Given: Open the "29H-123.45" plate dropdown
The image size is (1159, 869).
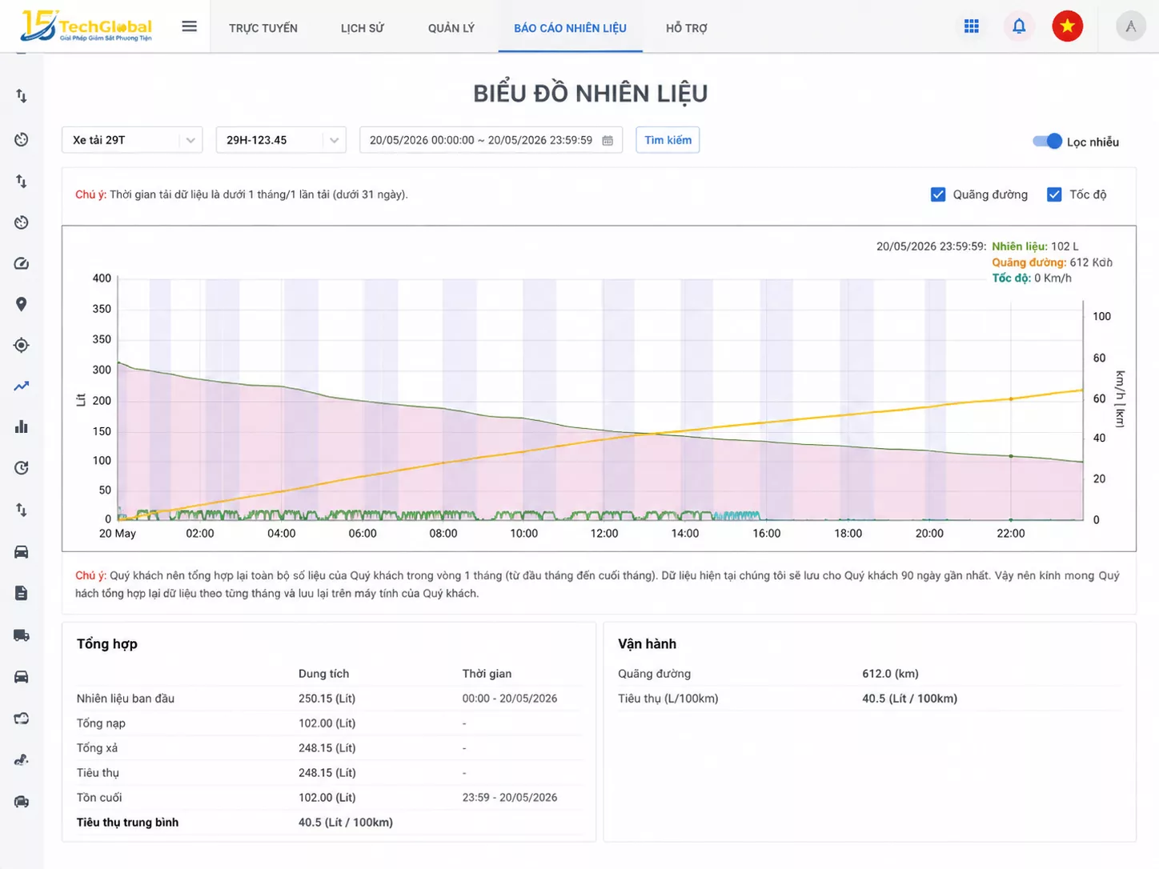Looking at the screenshot, I should pyautogui.click(x=281, y=140).
